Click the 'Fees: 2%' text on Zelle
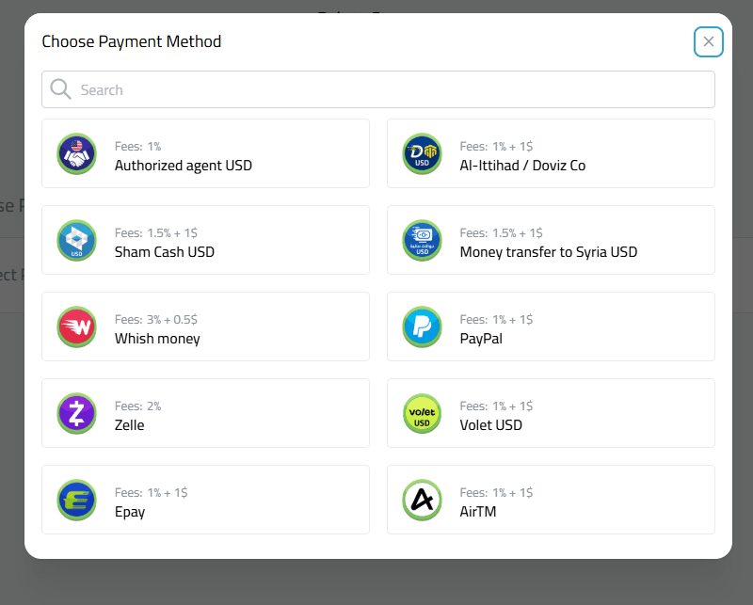Viewport: 753px width, 605px height. tap(137, 406)
